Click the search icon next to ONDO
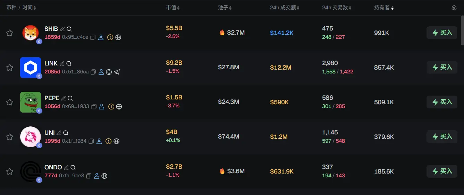 [73, 168]
